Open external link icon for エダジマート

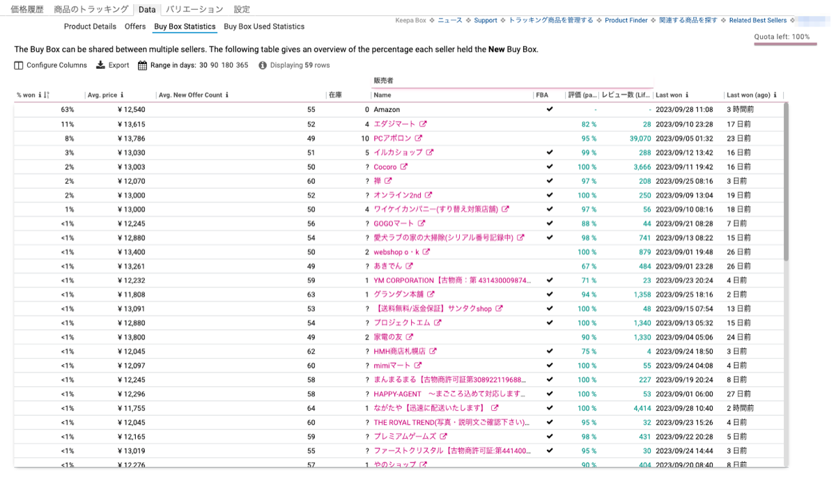pos(421,124)
